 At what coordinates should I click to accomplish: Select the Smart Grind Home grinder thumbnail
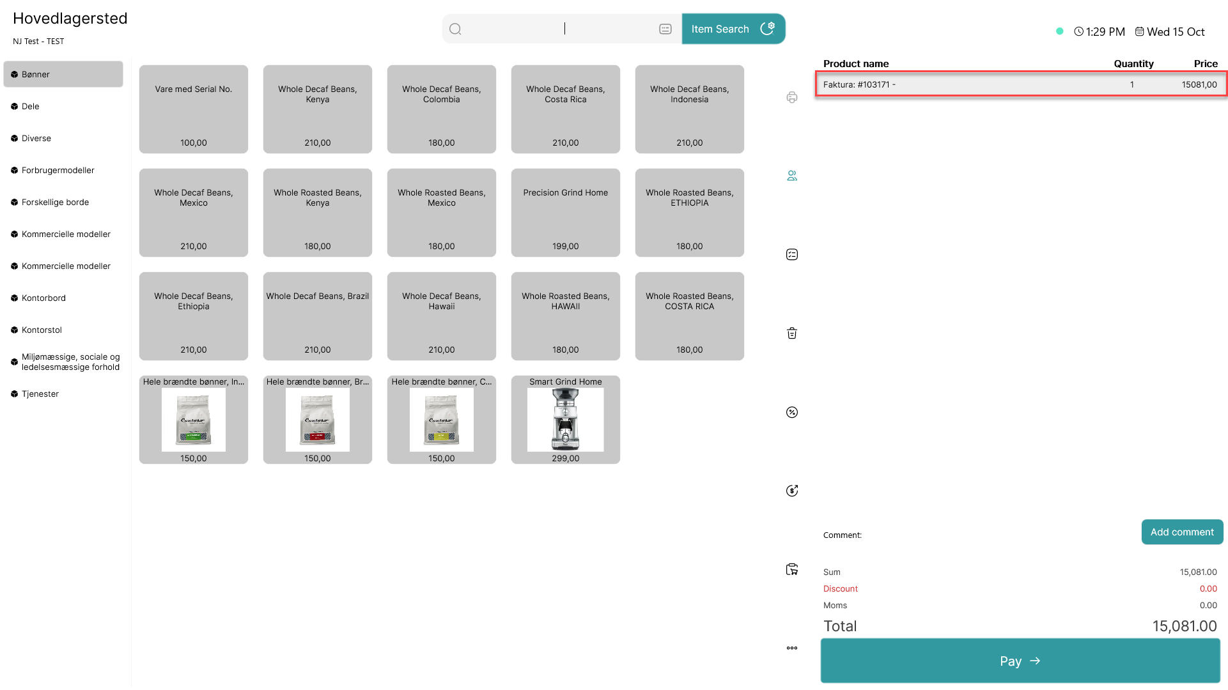click(566, 420)
